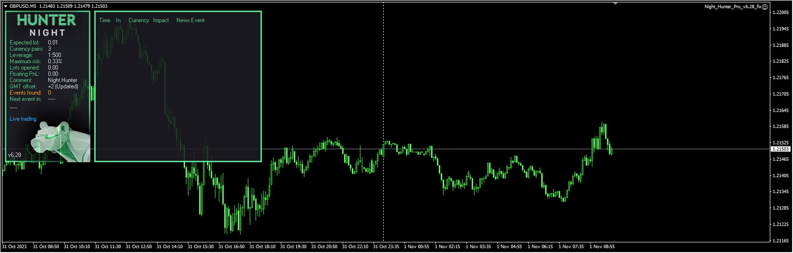
Task: Click the NIGHT subtitle text
Action: [x=47, y=33]
